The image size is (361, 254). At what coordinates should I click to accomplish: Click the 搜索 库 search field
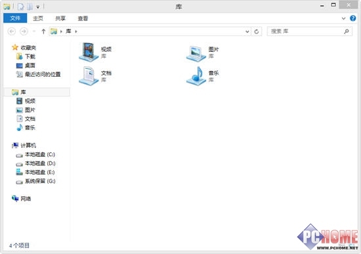(x=309, y=32)
